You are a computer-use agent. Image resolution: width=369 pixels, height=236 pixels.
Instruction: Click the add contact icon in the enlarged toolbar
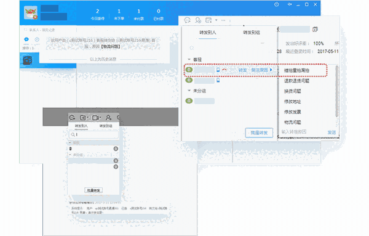(x=198, y=20)
